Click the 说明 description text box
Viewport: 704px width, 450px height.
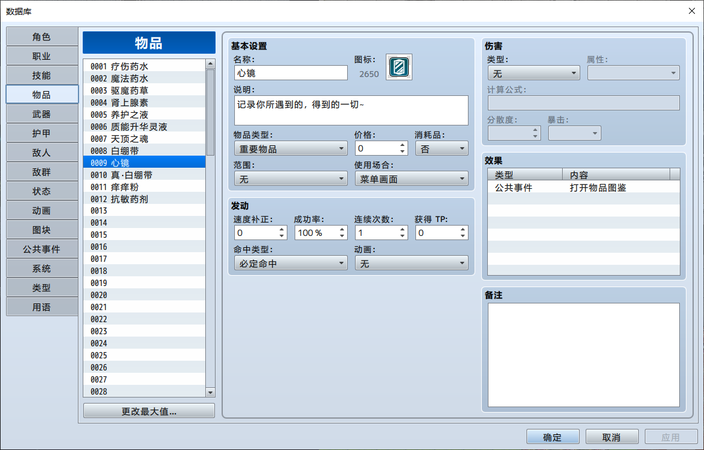(x=351, y=110)
